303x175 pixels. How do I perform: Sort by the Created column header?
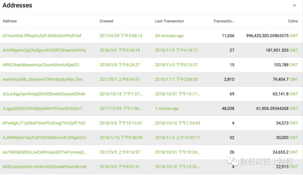pos(106,21)
